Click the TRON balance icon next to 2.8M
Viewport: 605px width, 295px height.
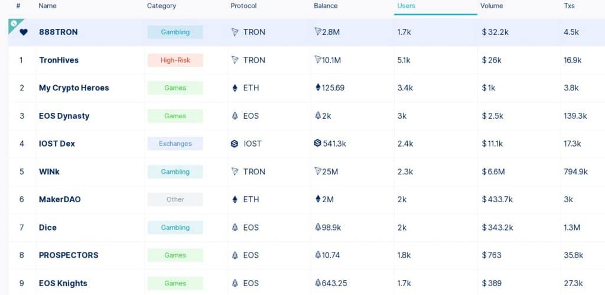[x=317, y=32]
